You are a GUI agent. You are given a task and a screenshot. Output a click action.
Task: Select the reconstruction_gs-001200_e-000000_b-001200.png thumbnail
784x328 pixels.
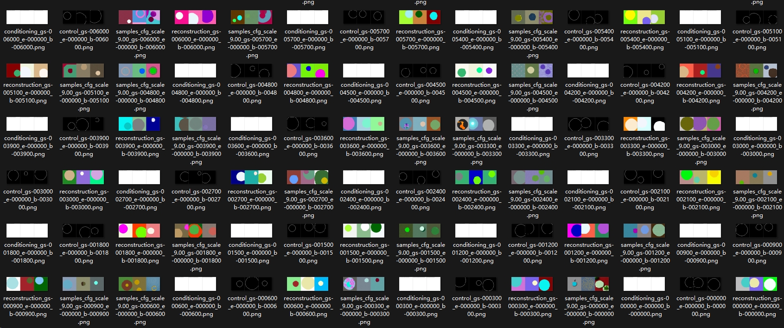(588, 231)
